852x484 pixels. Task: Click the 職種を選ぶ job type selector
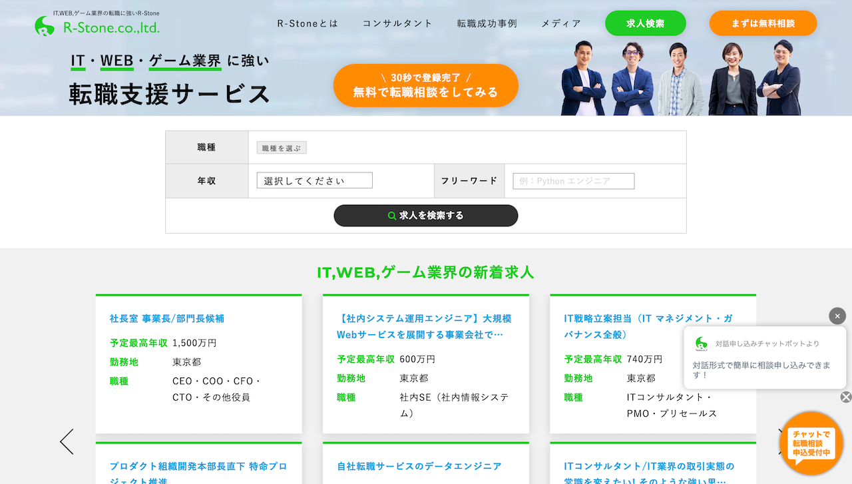[282, 148]
